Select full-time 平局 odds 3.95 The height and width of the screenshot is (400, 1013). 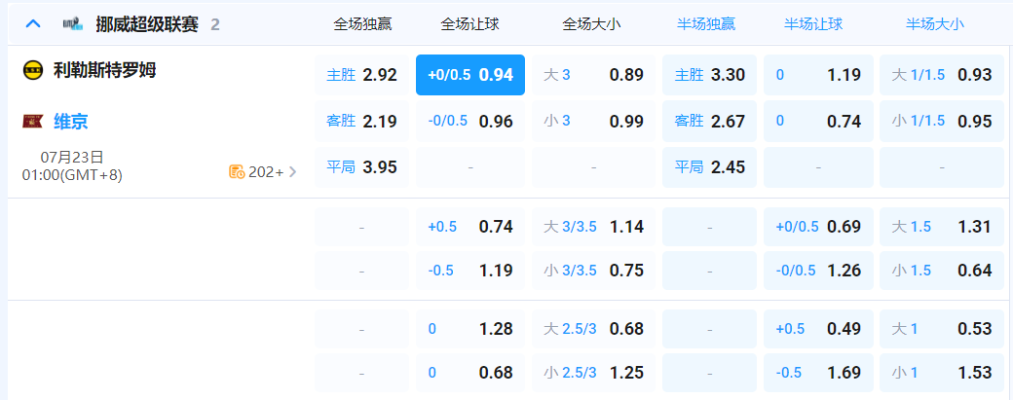coord(361,167)
